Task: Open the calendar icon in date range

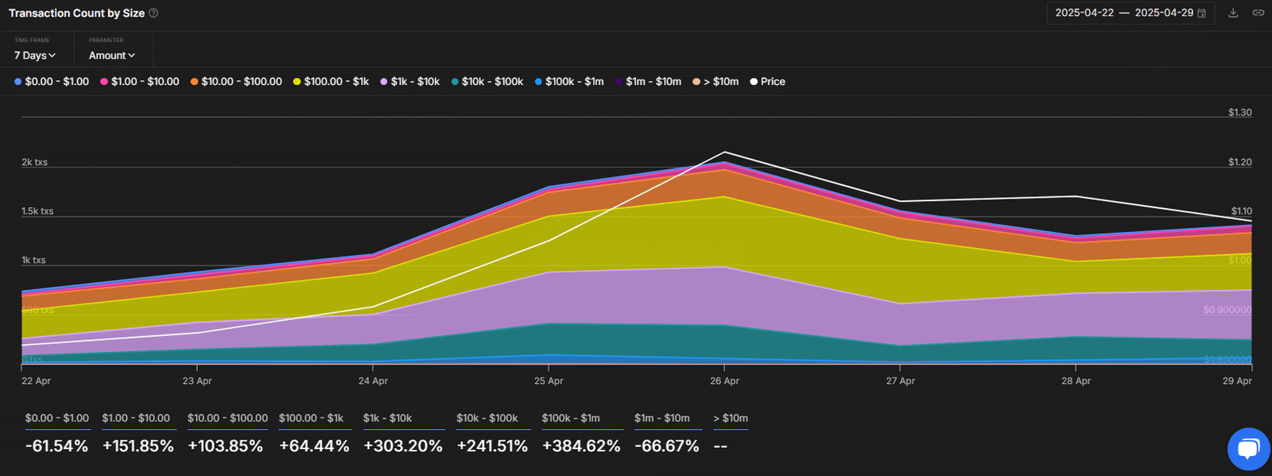Action: (1202, 14)
